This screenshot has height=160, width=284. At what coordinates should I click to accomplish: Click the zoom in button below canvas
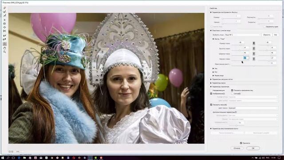click(12, 152)
